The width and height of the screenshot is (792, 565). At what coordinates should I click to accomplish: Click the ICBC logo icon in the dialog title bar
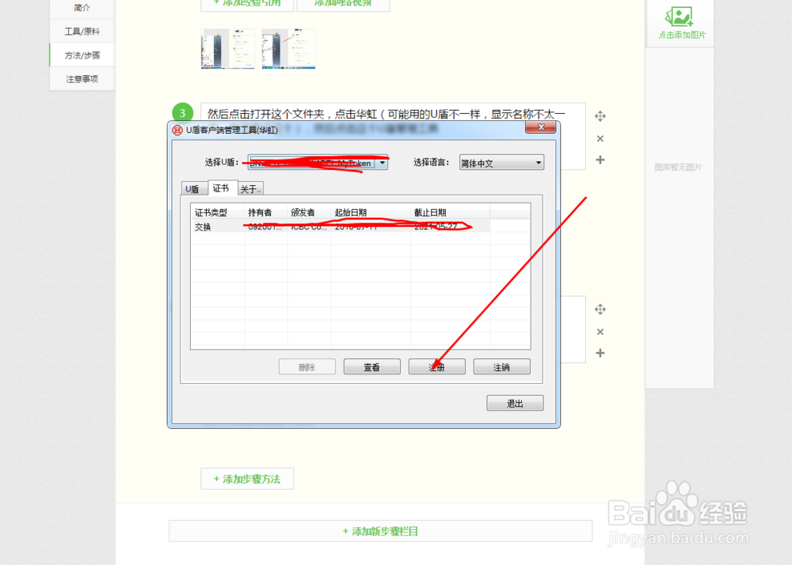177,130
